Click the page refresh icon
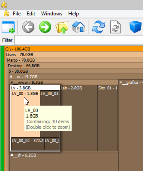Image resolution: width=143 pixels, height=171 pixels. coord(115,27)
